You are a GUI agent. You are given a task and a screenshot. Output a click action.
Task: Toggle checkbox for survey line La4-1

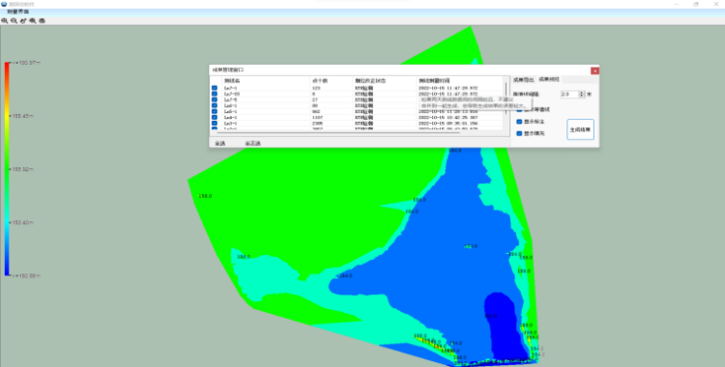point(215,118)
